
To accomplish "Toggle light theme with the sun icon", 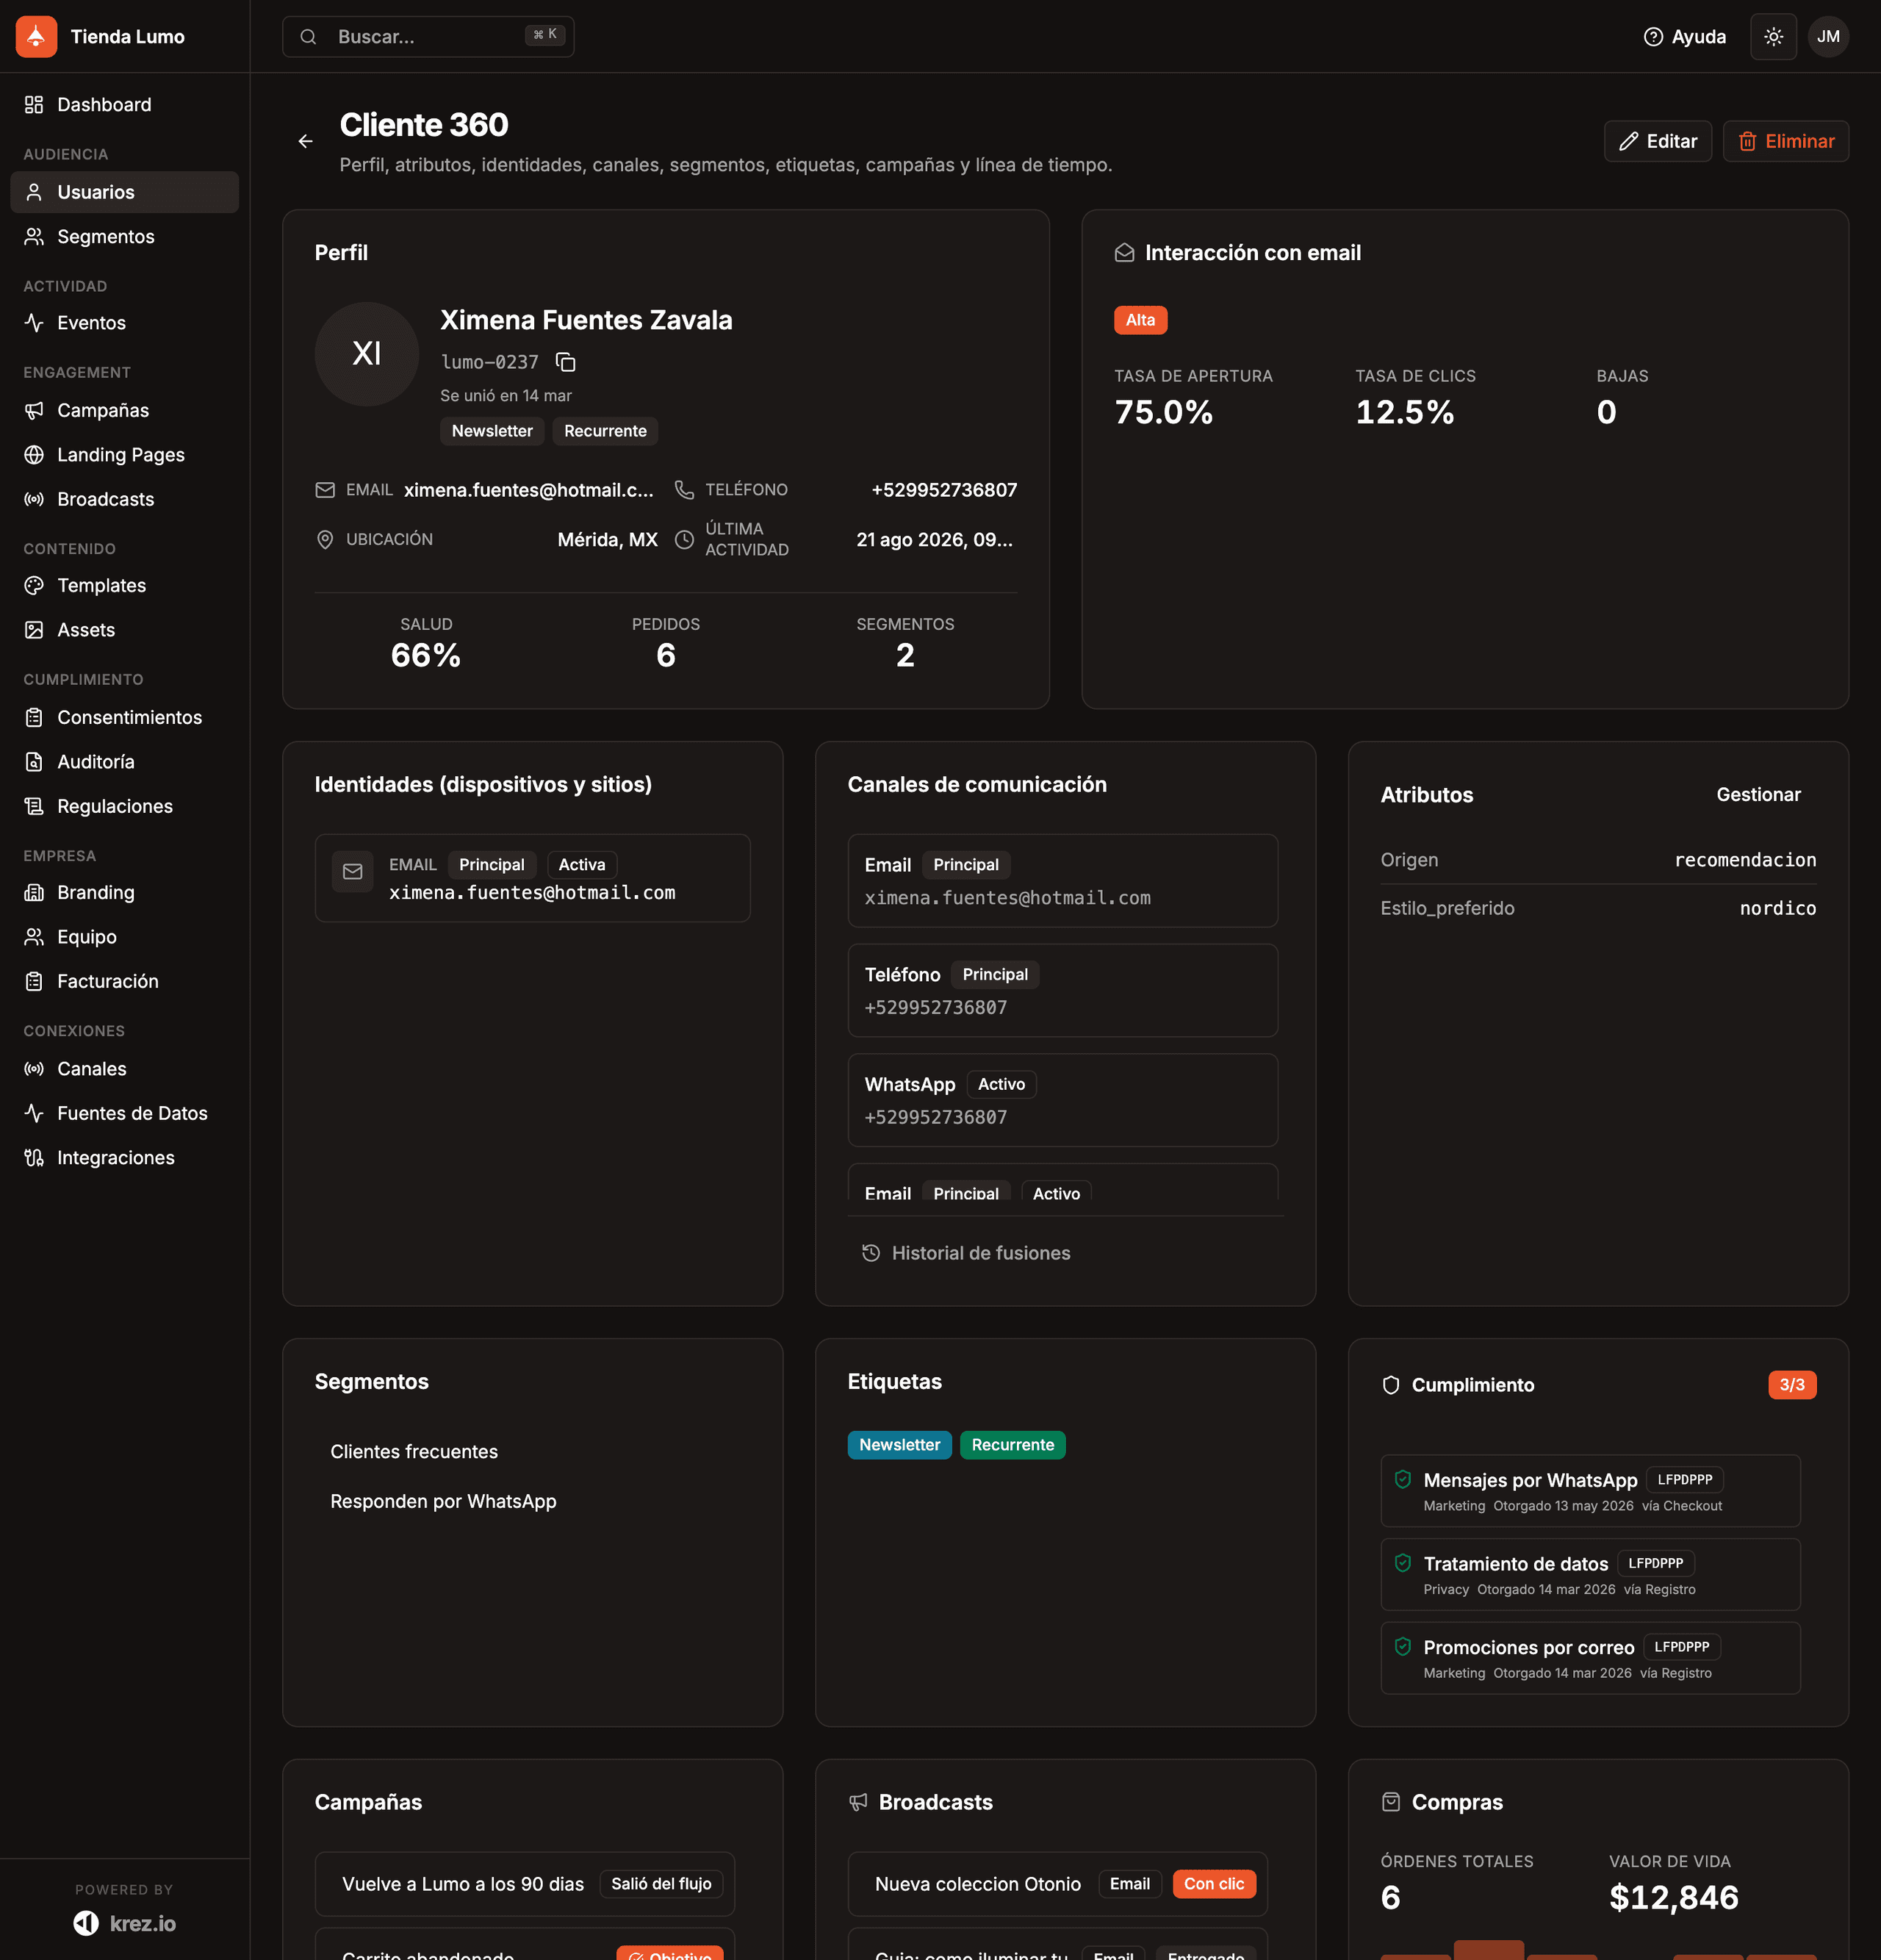I will coord(1773,37).
